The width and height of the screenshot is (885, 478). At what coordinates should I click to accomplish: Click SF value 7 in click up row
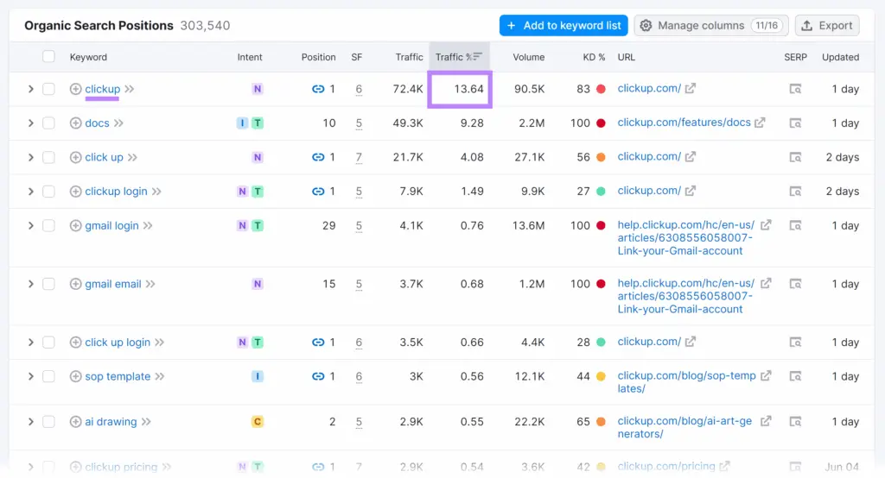(x=359, y=157)
